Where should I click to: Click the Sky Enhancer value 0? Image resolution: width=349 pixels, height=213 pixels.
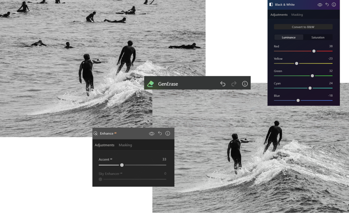tap(165, 173)
